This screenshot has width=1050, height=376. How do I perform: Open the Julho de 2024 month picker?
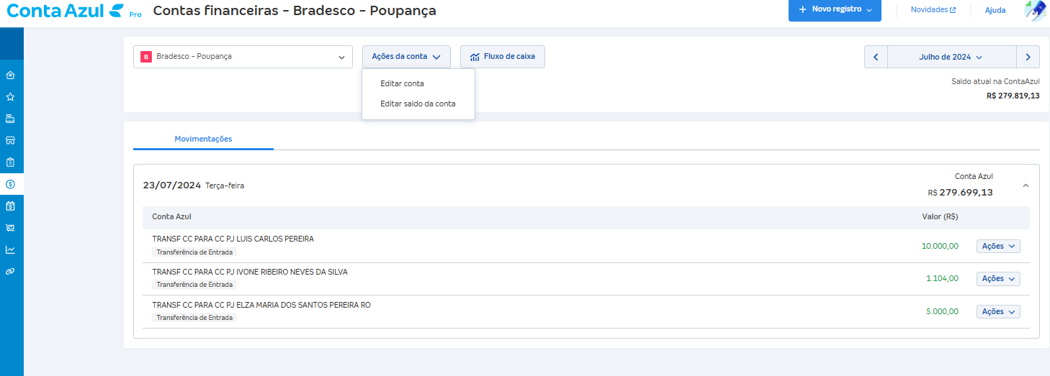pyautogui.click(x=951, y=57)
